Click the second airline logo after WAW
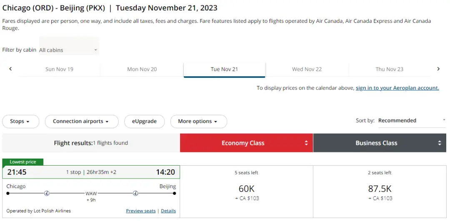The image size is (450, 221). pos(135,193)
